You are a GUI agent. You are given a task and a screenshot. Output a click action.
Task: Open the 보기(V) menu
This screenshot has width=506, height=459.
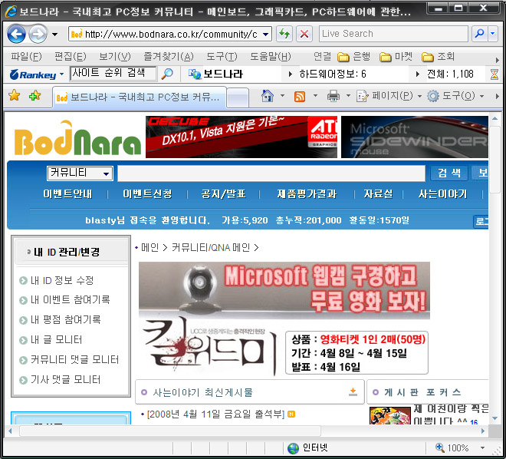tap(114, 57)
